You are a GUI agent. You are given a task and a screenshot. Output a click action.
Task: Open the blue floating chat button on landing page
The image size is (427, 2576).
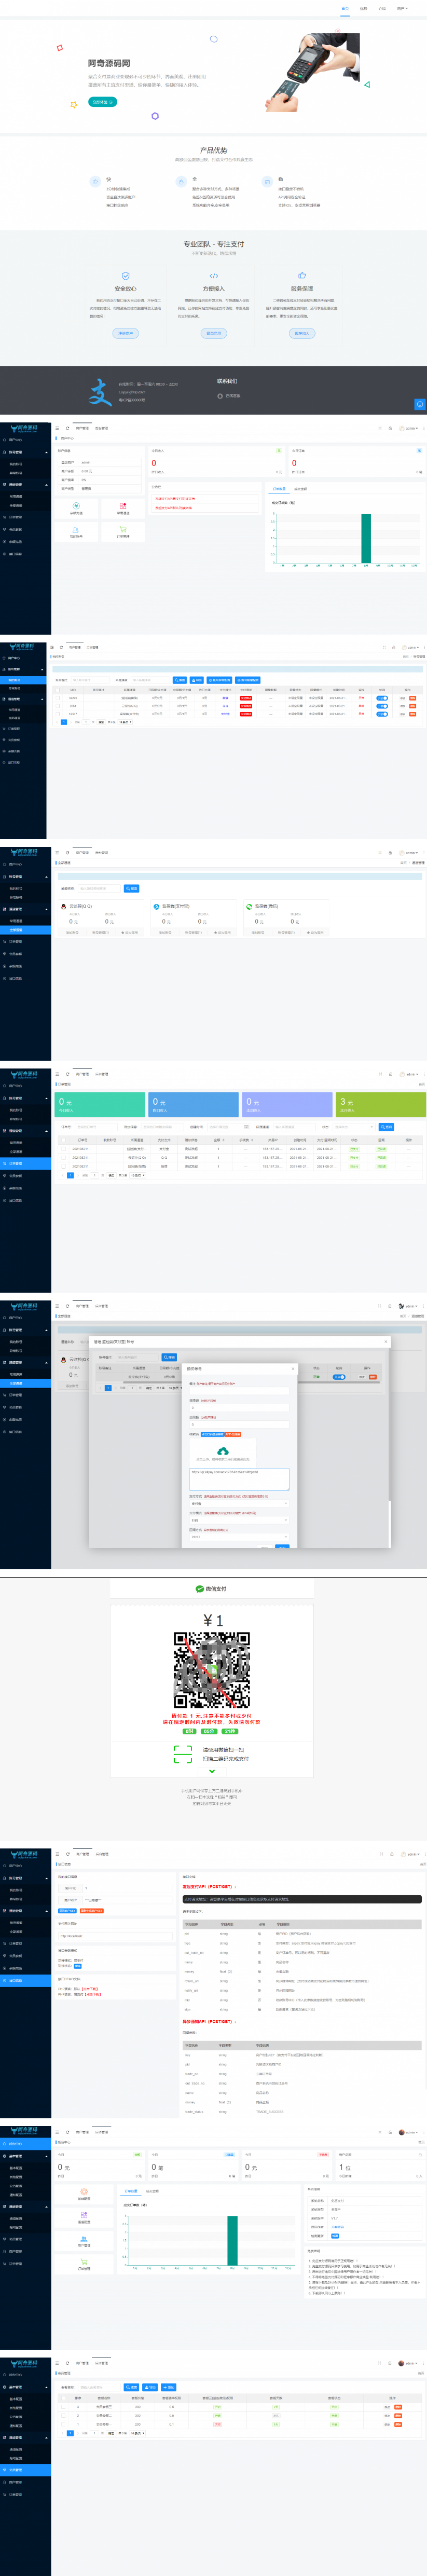click(x=419, y=404)
